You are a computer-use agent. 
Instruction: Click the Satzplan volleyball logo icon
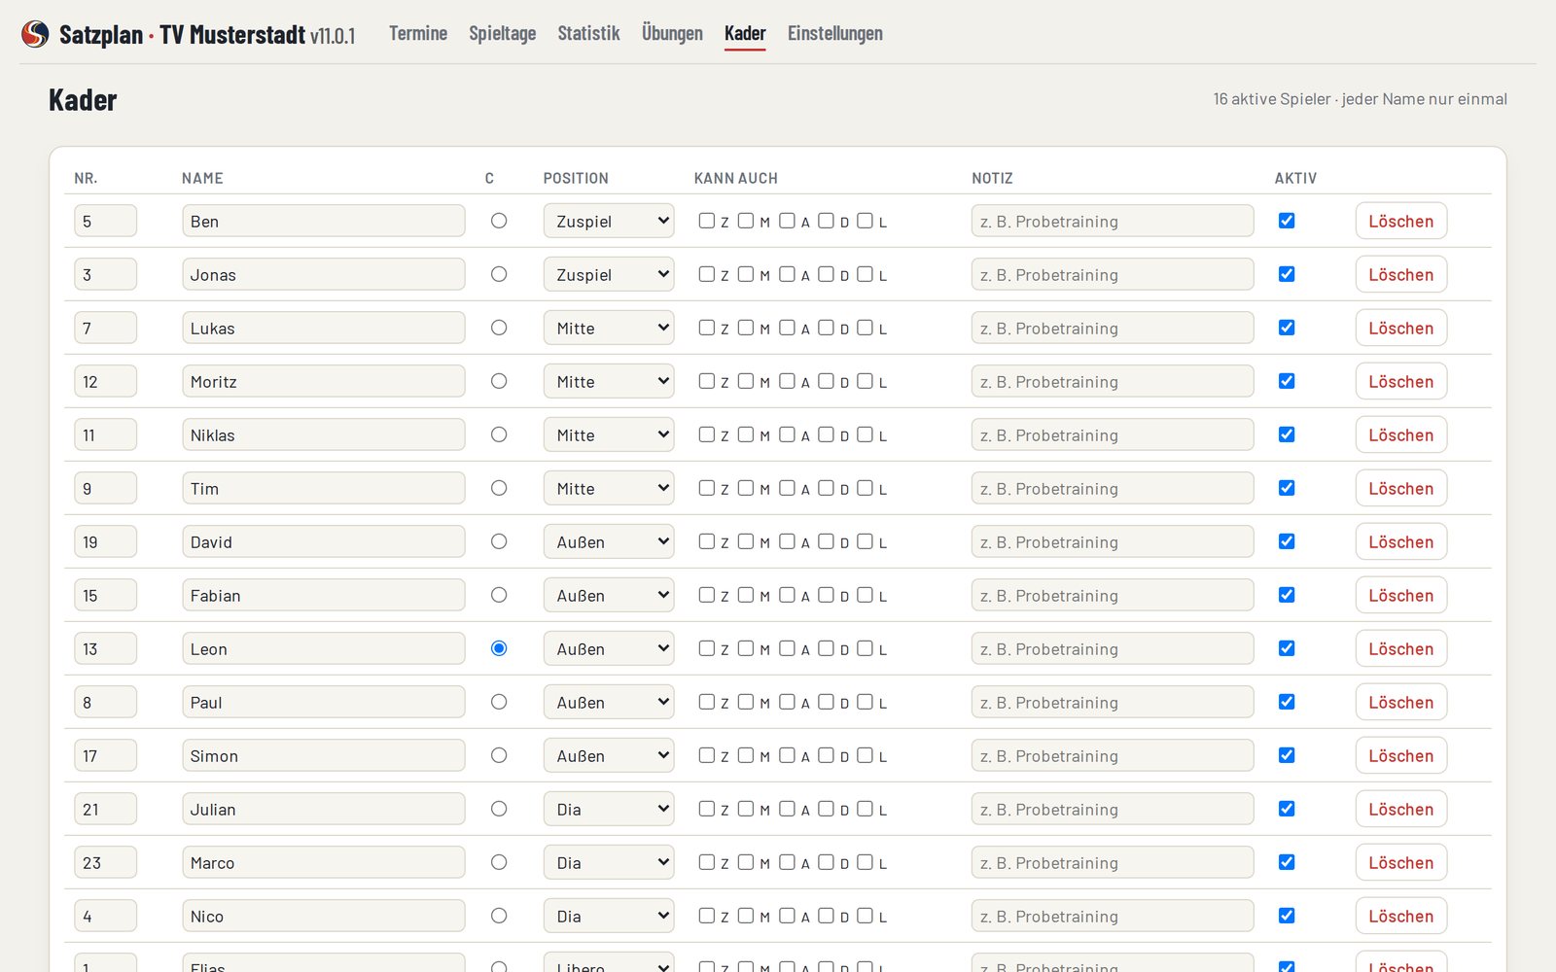(x=35, y=34)
